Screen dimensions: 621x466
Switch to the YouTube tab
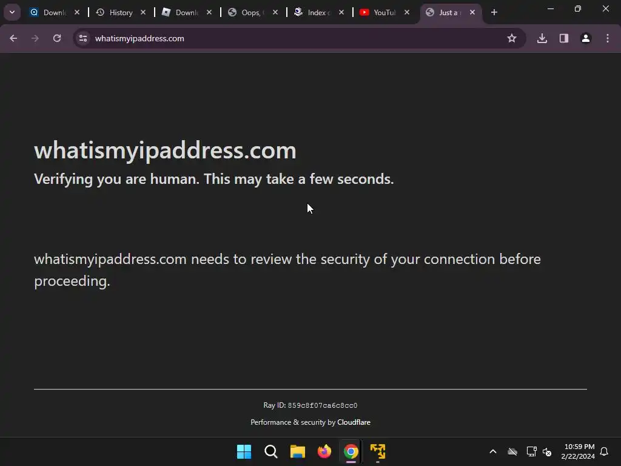point(384,13)
